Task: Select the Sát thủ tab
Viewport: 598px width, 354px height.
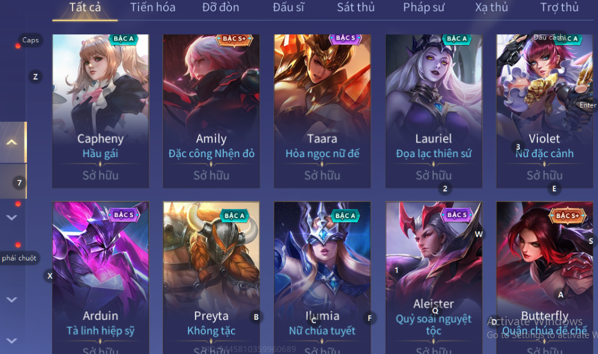Action: coord(356,7)
